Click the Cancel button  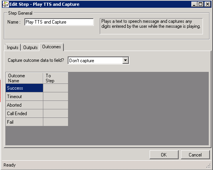pyautogui.click(x=195, y=155)
